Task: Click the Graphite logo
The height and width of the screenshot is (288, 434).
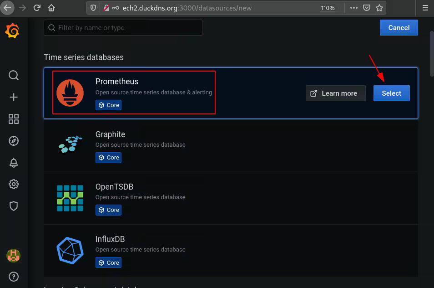Action: tap(70, 144)
